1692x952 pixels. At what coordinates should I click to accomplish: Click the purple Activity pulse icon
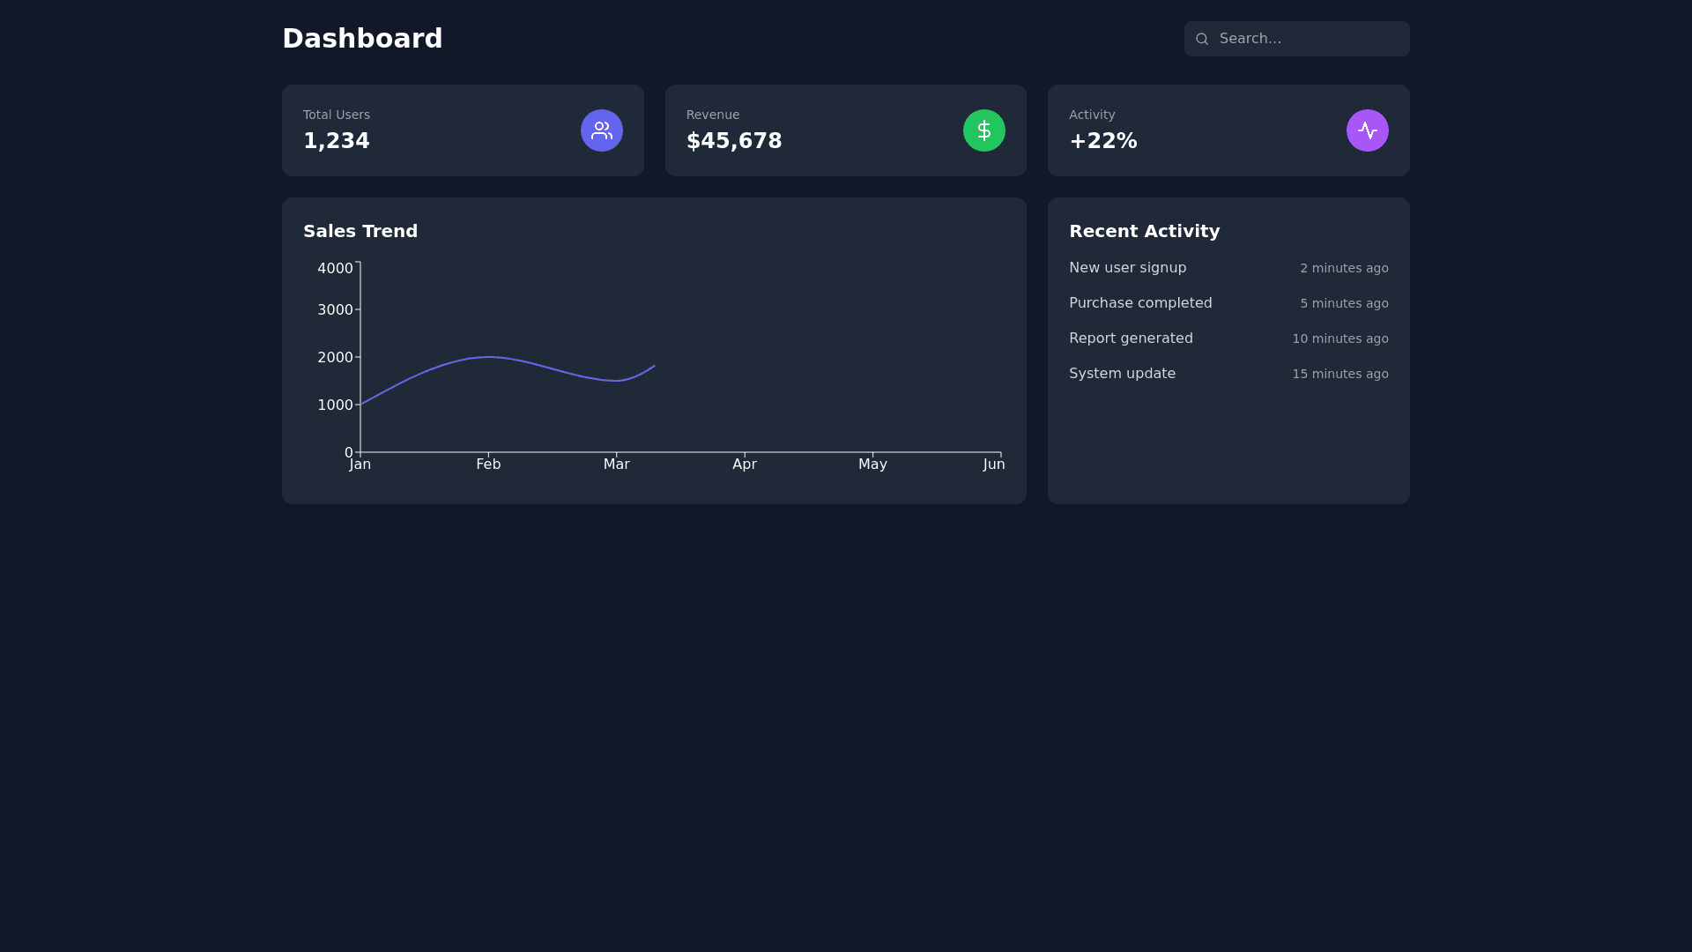point(1367,130)
